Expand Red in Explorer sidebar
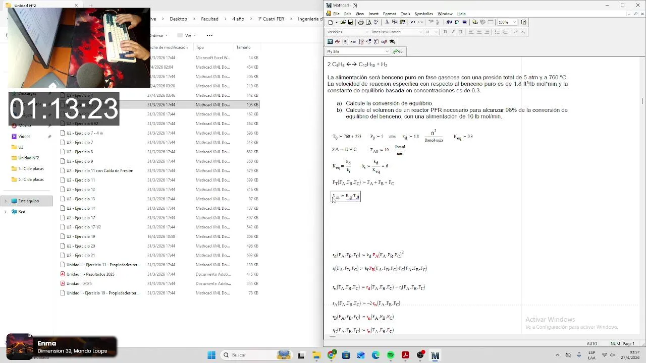 coord(6,212)
